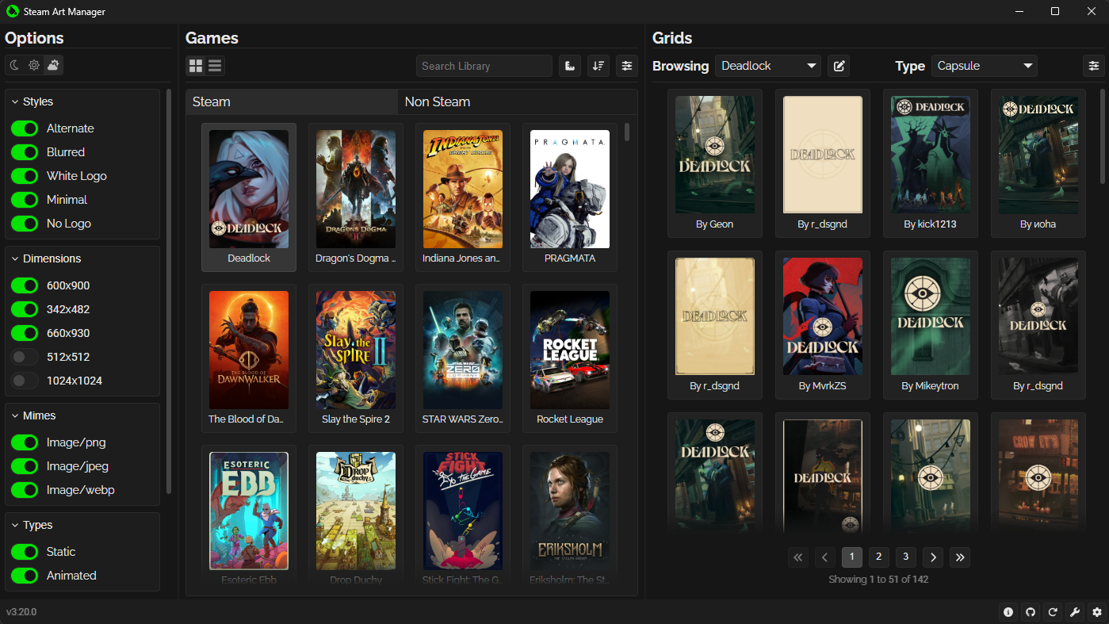Go to grids page 2
1109x624 pixels.
(878, 557)
